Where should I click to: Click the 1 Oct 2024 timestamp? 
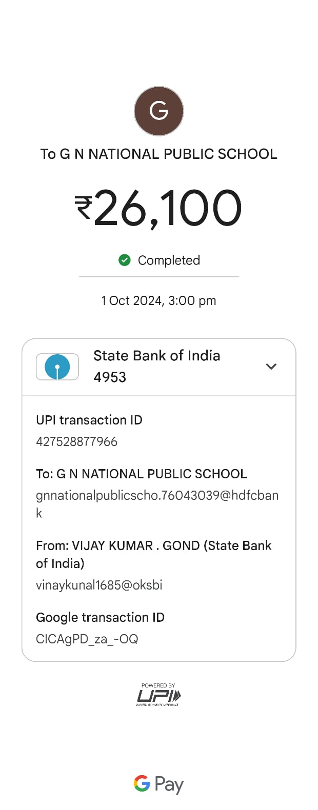[159, 300]
